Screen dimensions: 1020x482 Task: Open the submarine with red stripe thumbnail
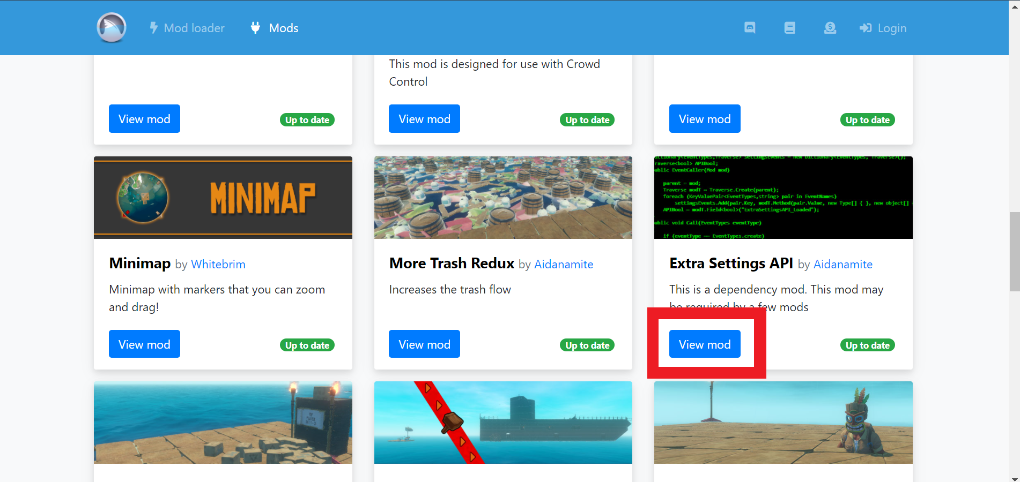point(503,423)
